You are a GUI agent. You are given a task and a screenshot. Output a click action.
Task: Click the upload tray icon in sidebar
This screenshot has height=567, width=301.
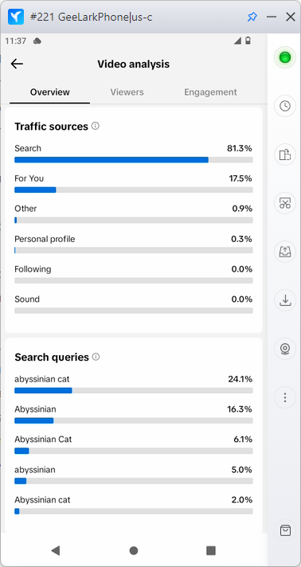[x=285, y=252]
